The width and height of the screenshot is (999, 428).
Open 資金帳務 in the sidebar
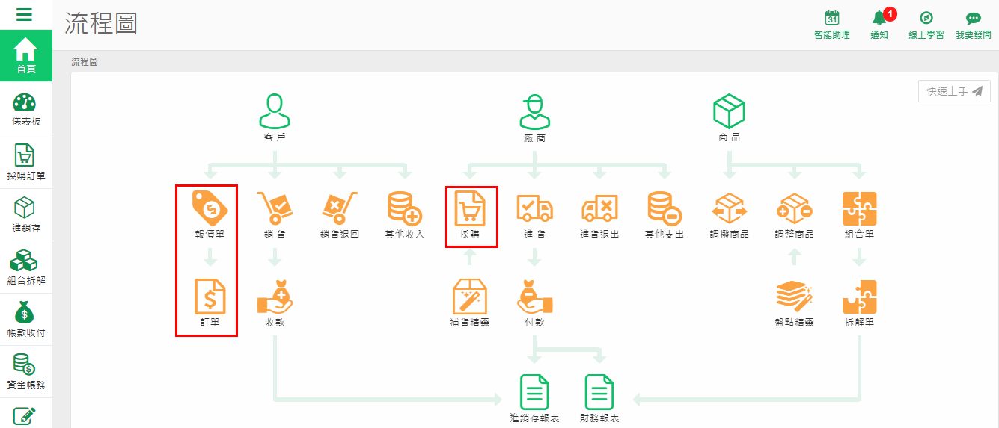click(26, 371)
